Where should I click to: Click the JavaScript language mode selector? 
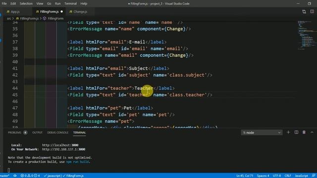(x=301, y=176)
